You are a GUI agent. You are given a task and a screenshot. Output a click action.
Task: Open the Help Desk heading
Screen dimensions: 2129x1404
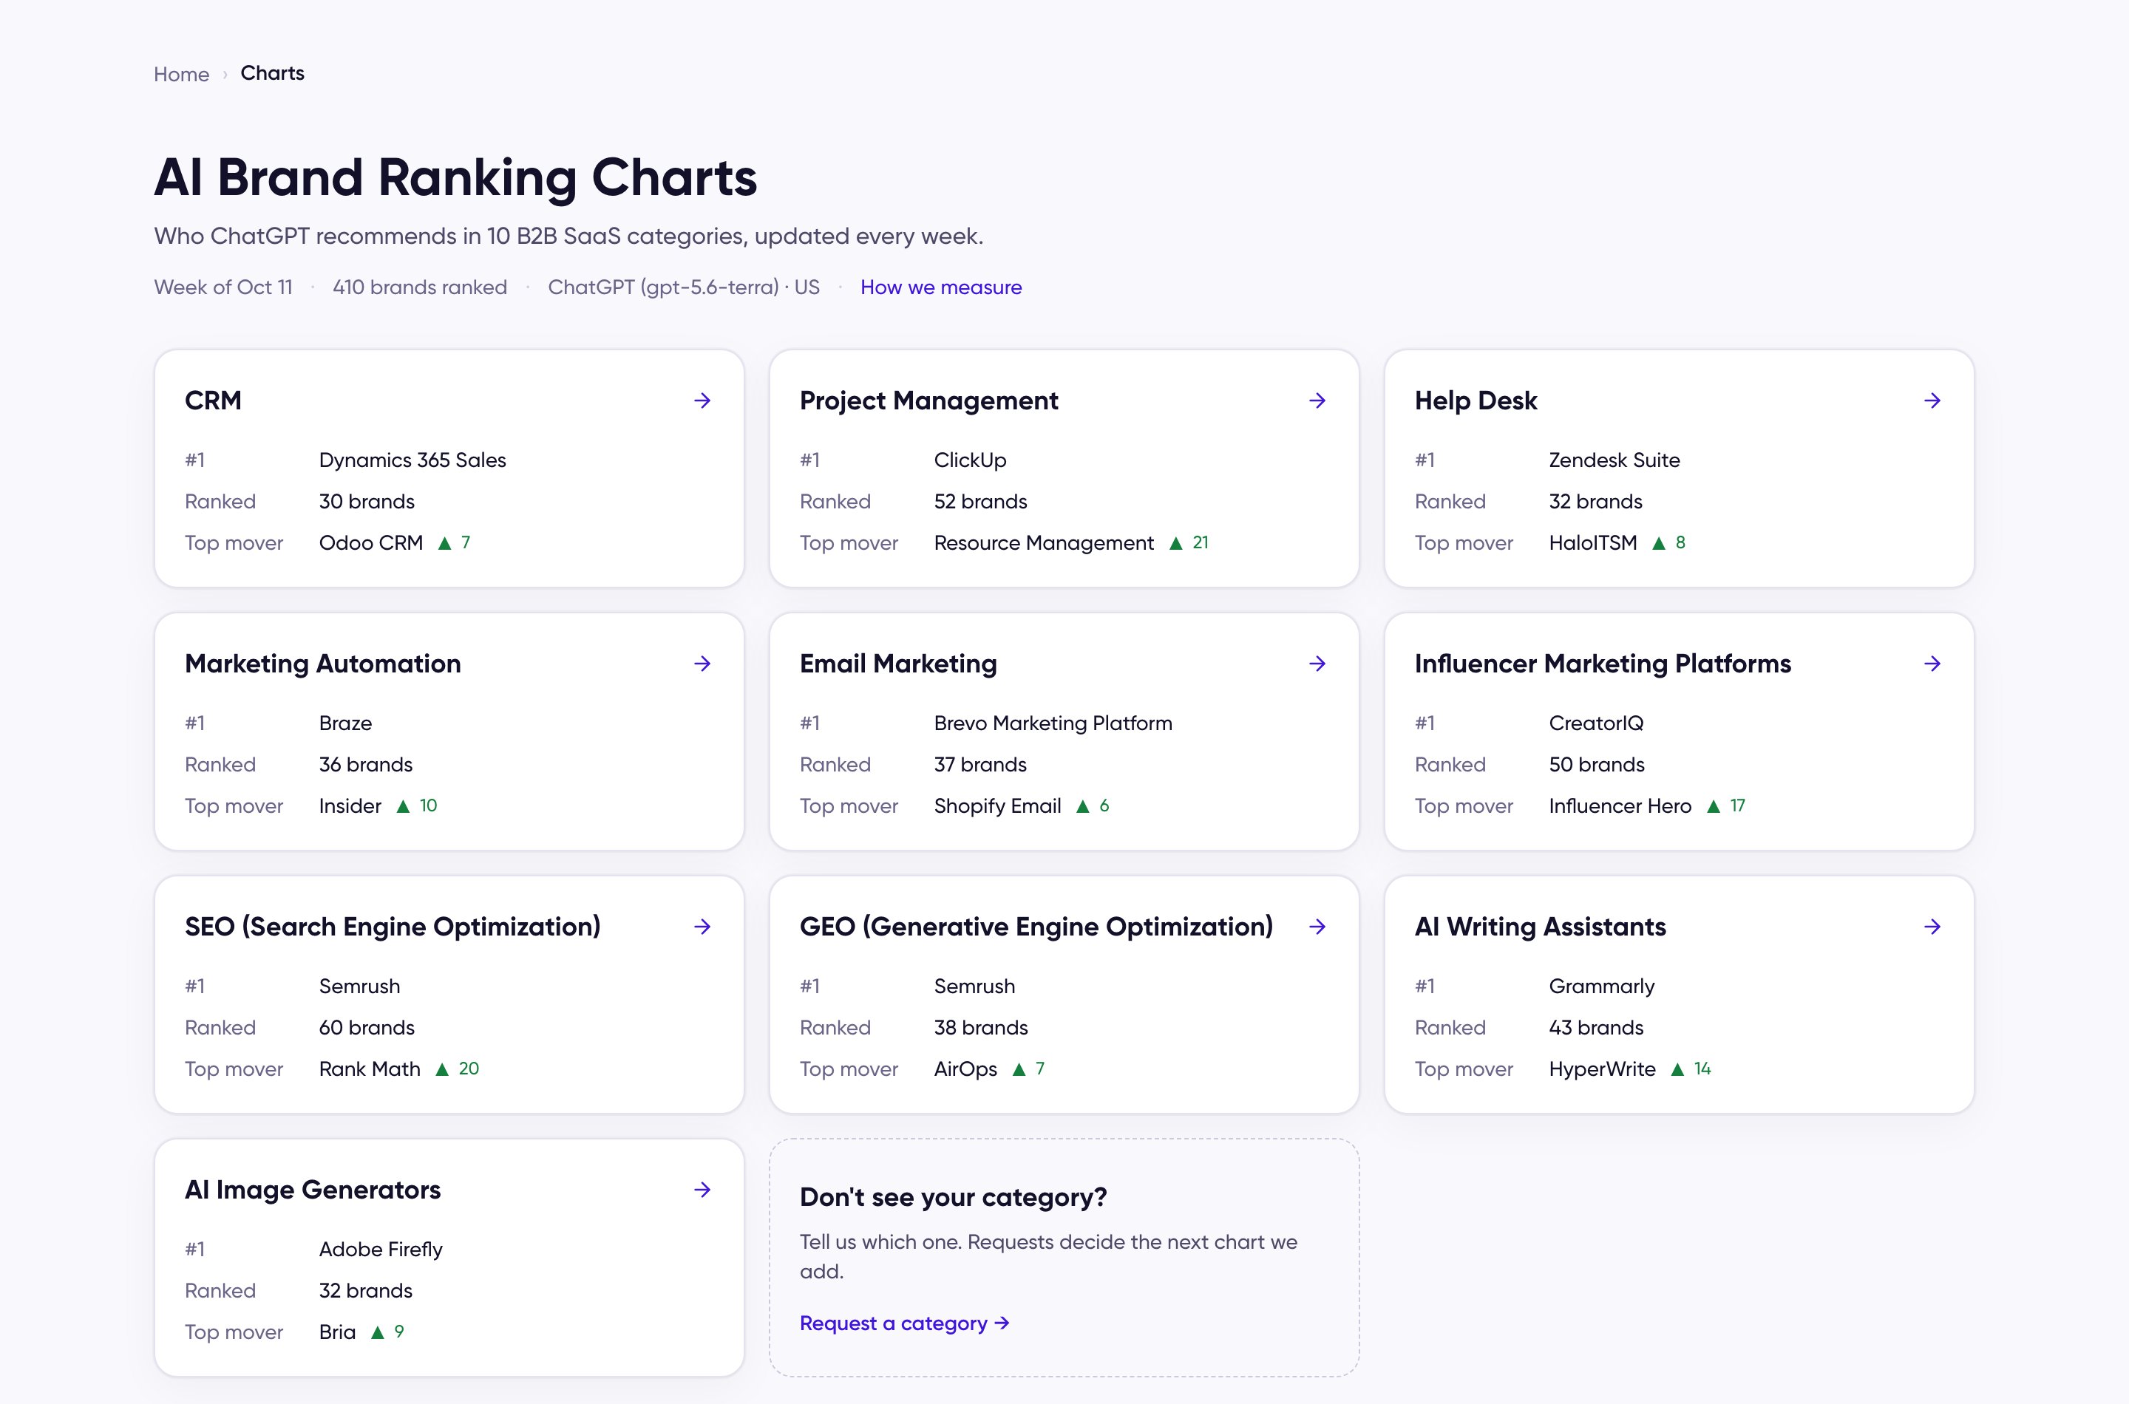[x=1476, y=401]
